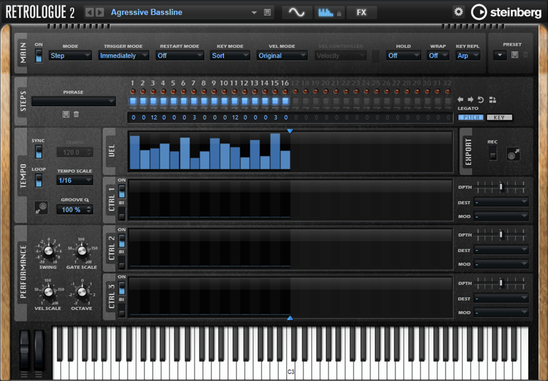The height and width of the screenshot is (381, 548).
Task: Open the oscillator synth page
Action: [297, 13]
